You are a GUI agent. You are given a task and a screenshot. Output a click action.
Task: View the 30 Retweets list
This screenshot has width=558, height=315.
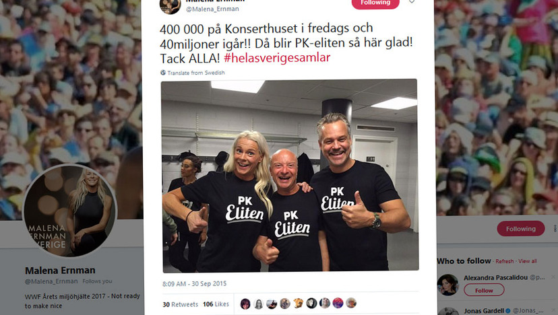click(180, 304)
